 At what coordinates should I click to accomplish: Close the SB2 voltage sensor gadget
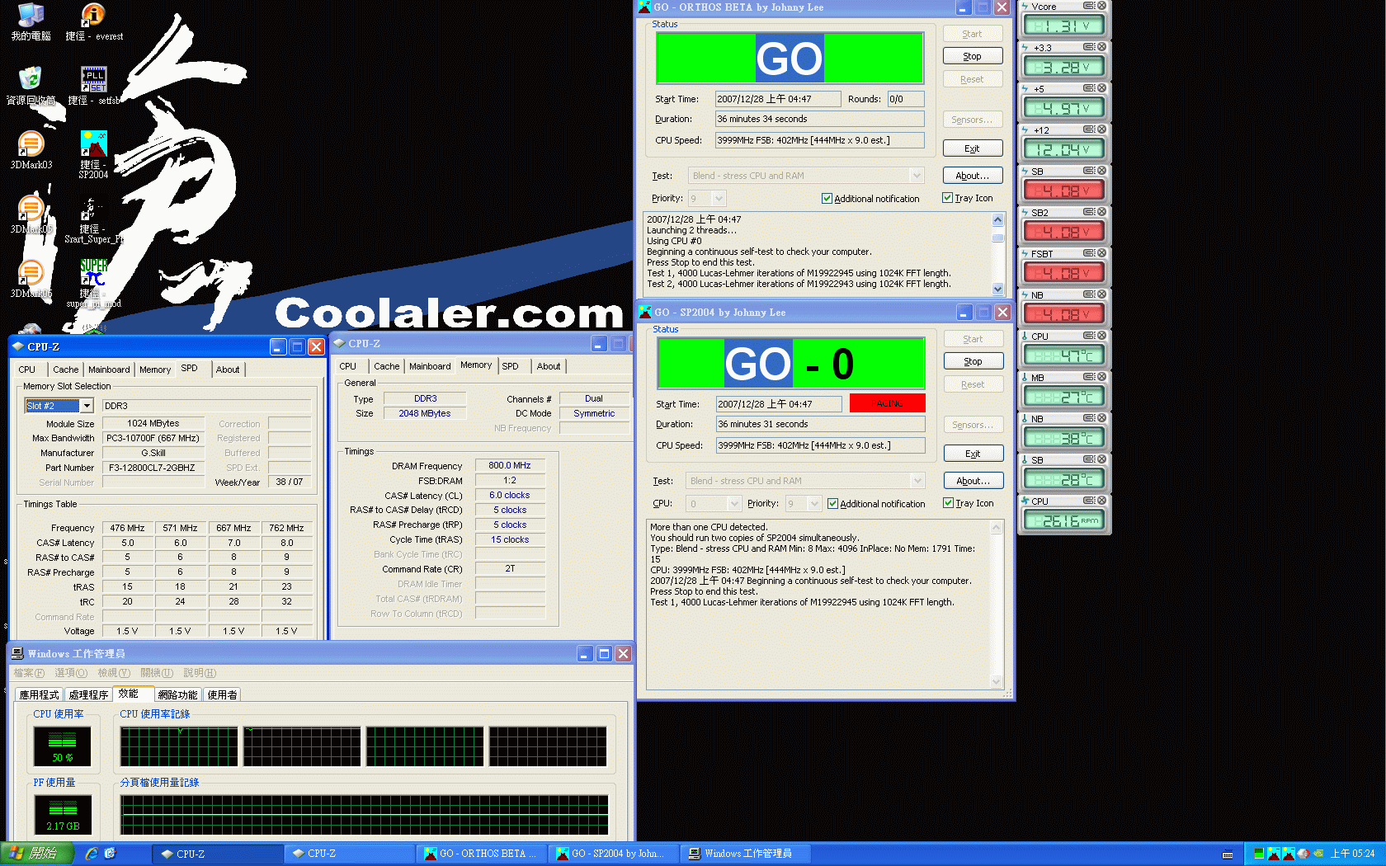tap(1101, 212)
